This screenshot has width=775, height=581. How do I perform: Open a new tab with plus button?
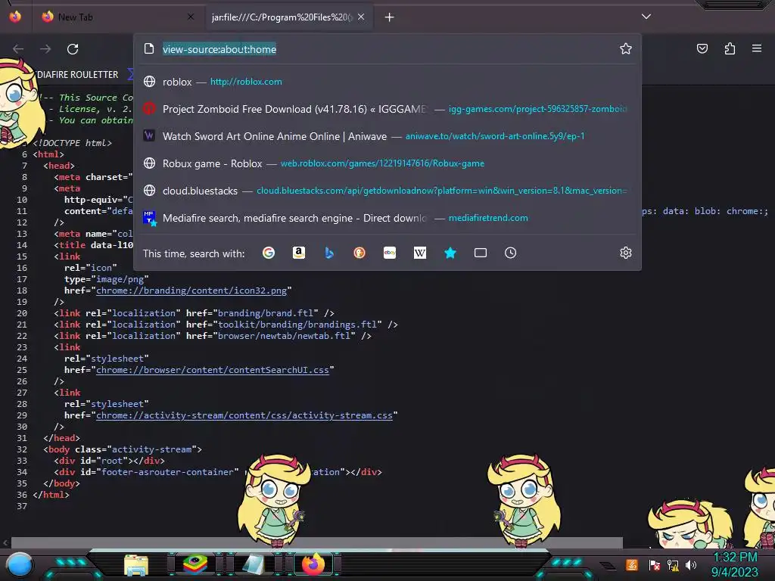390,17
